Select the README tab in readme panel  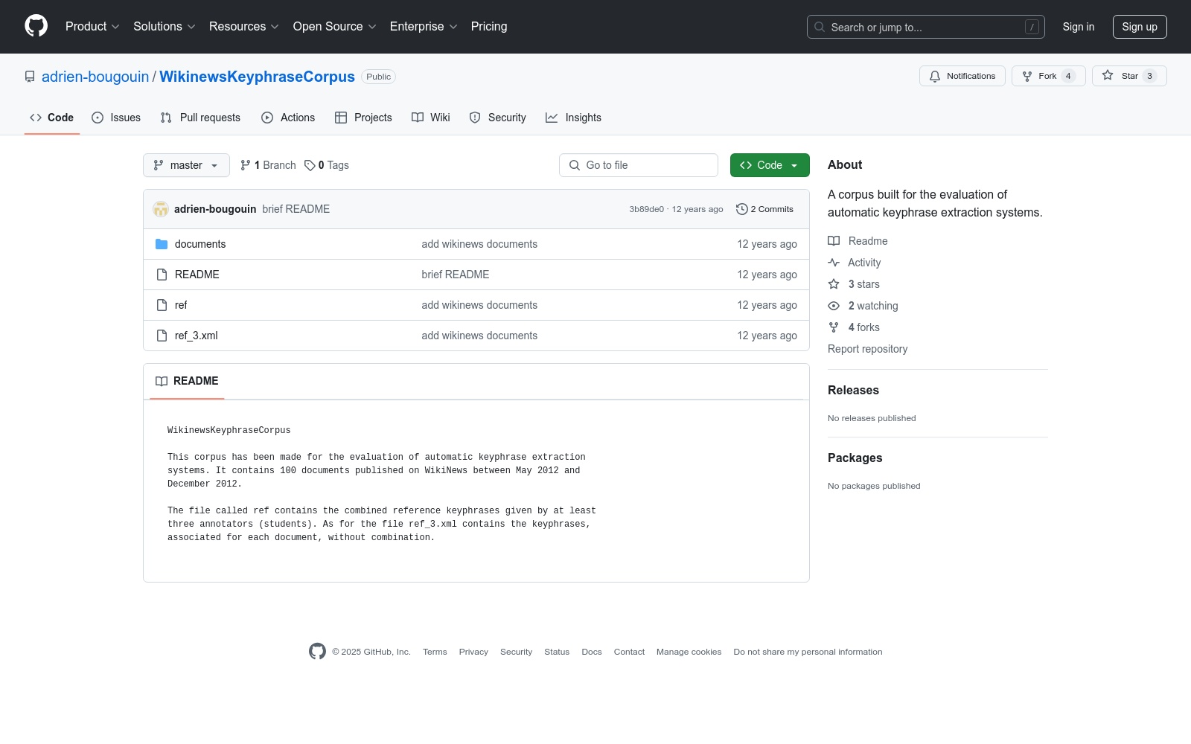point(187,381)
